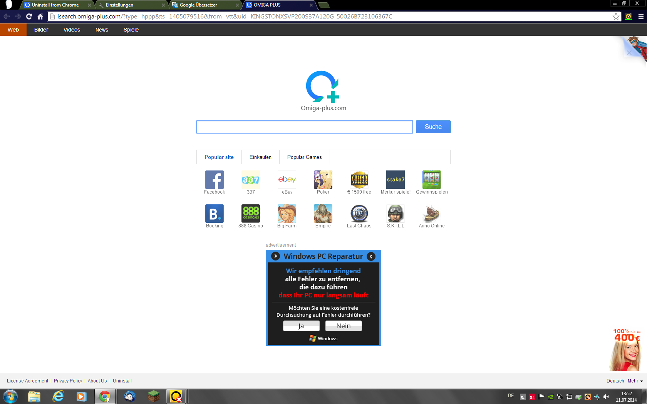Viewport: 647px width, 404px height.
Task: Open the Chrome menu hamburger icon
Action: (641, 16)
